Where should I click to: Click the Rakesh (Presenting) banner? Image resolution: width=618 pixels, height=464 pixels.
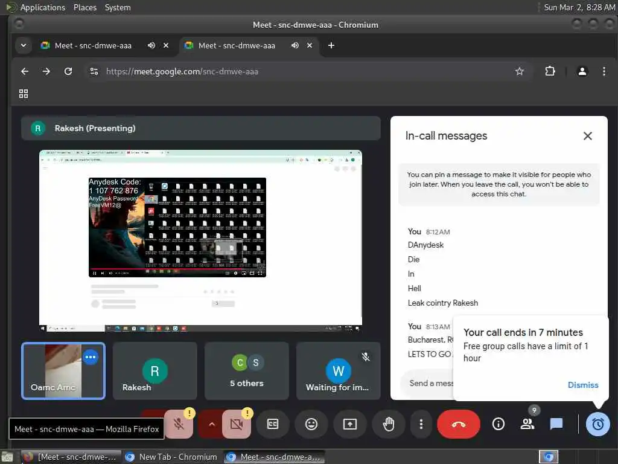200,128
